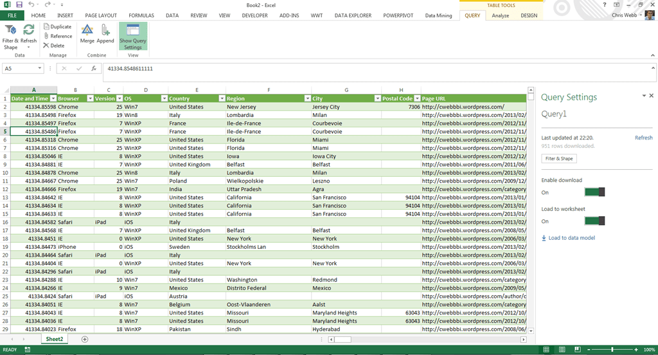Add a new sheet with the plus icon
Viewport: 658px width, 355px height.
(85, 339)
